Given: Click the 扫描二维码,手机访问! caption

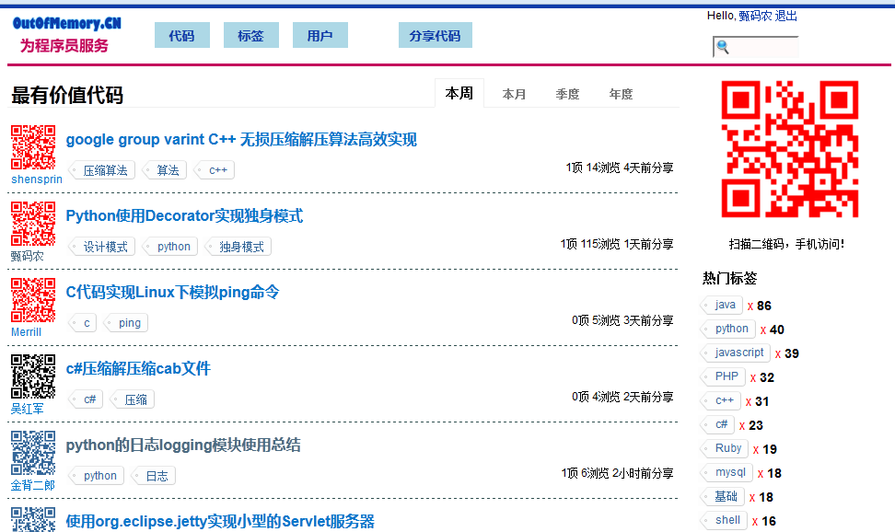Looking at the screenshot, I should click(787, 244).
